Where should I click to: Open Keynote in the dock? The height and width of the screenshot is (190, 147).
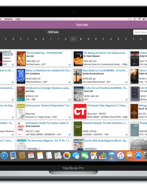(111, 155)
